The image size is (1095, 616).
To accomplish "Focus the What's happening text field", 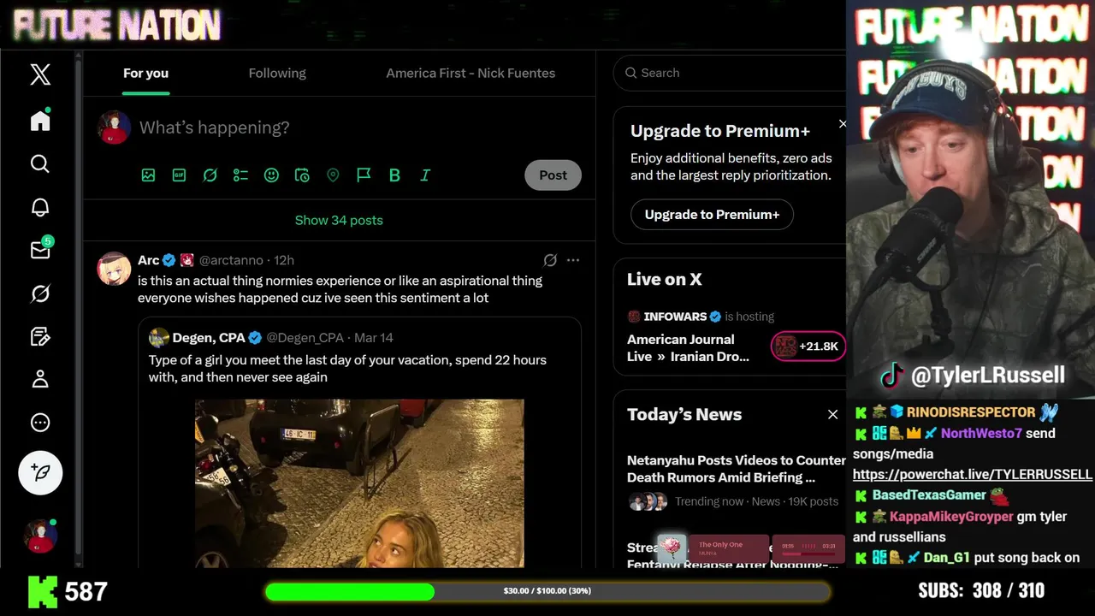I will (x=359, y=127).
